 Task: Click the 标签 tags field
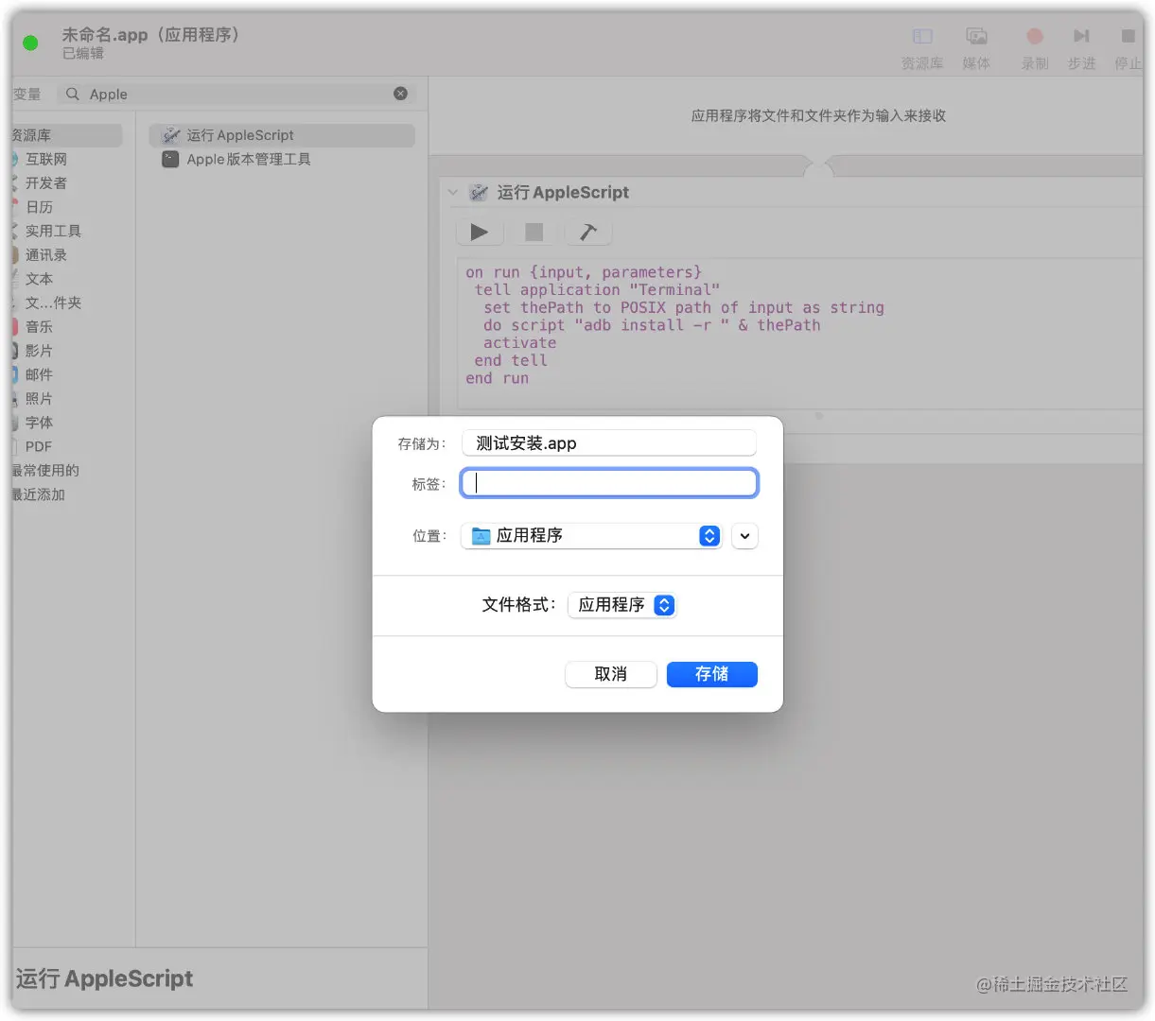click(x=609, y=483)
